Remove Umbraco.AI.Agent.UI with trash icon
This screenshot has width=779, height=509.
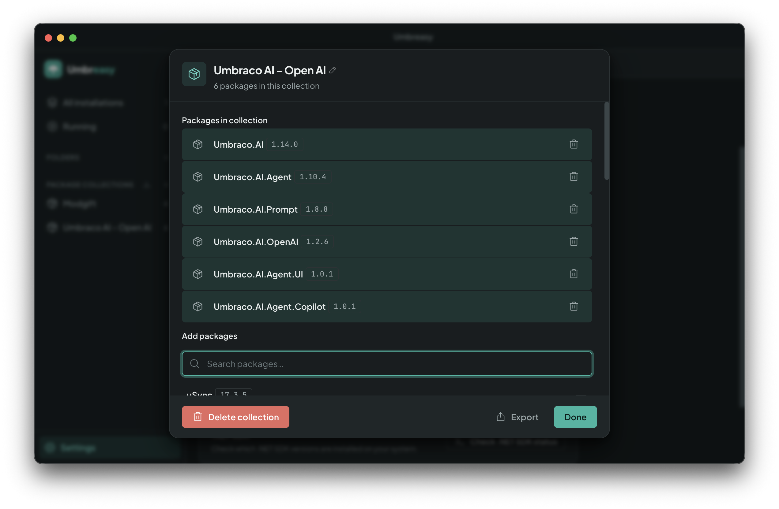click(x=574, y=274)
